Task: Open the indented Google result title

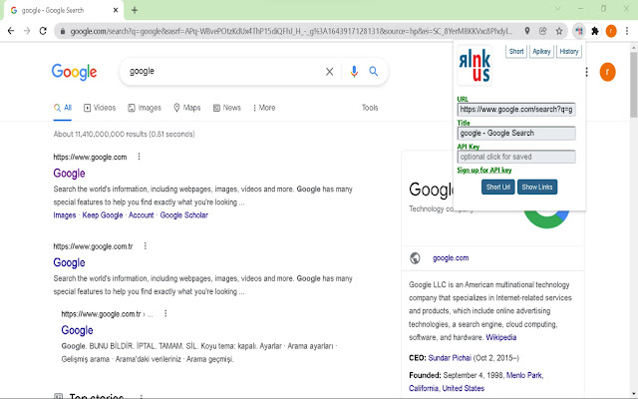Action: pos(78,330)
